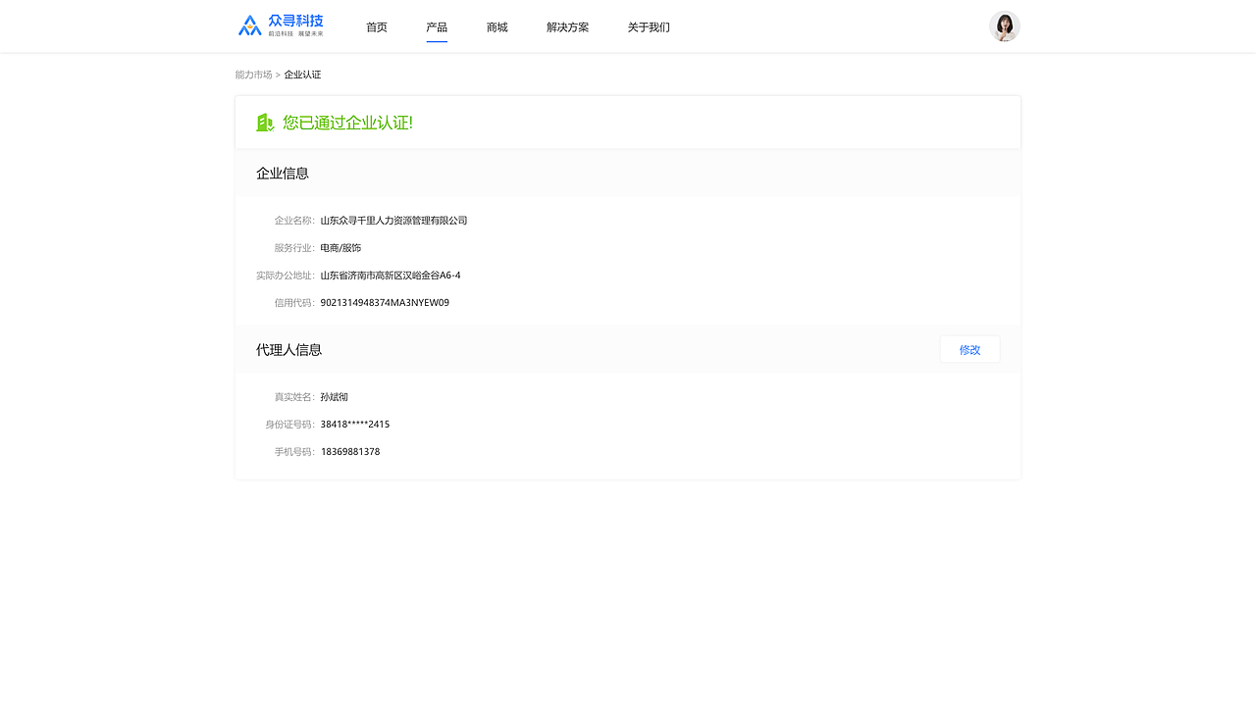The image size is (1256, 706).
Task: Click the success message 您已通过企业认证
Action: coord(347,122)
